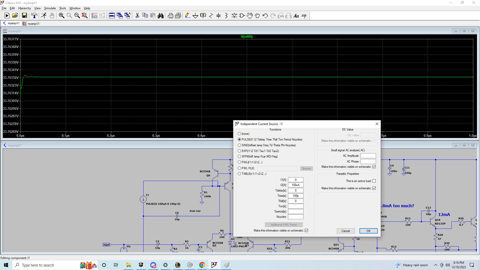This screenshot has width=480, height=270.
Task: Click the Undo arrow icon
Action: tap(265, 16)
